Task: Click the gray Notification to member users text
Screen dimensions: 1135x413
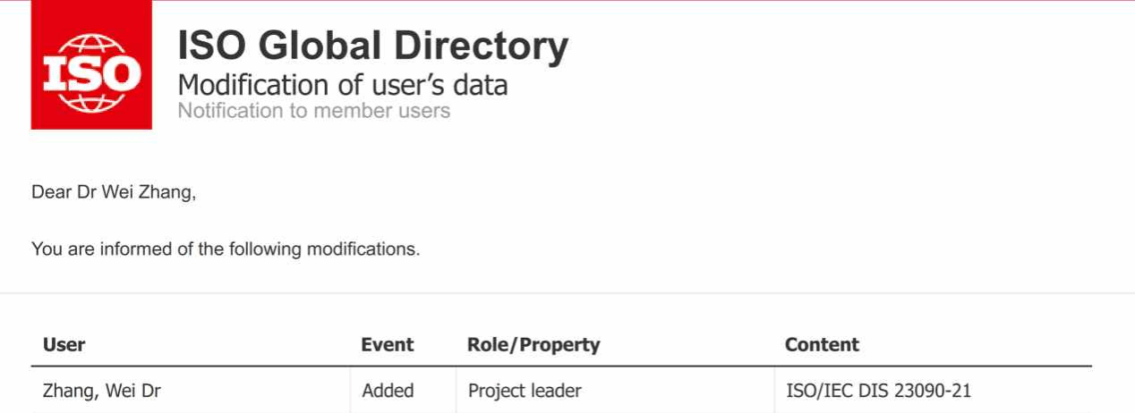Action: click(313, 111)
